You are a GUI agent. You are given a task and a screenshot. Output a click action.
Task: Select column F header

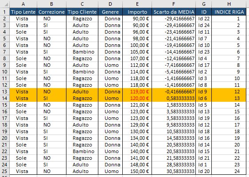point(174,4)
